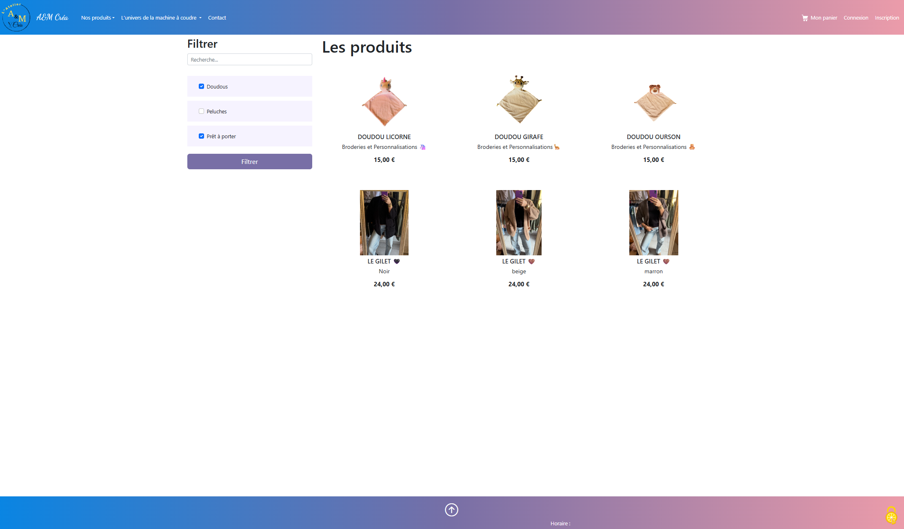Image resolution: width=904 pixels, height=529 pixels.
Task: Click the 'marron' gilet description
Action: (x=654, y=272)
